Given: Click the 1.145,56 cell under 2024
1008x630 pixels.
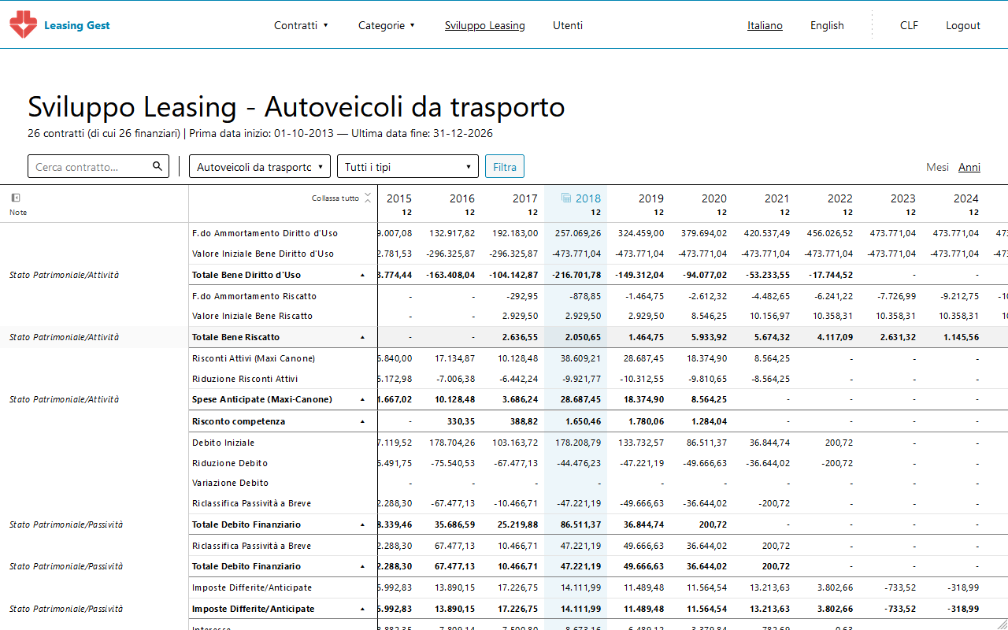Looking at the screenshot, I should pyautogui.click(x=961, y=337).
